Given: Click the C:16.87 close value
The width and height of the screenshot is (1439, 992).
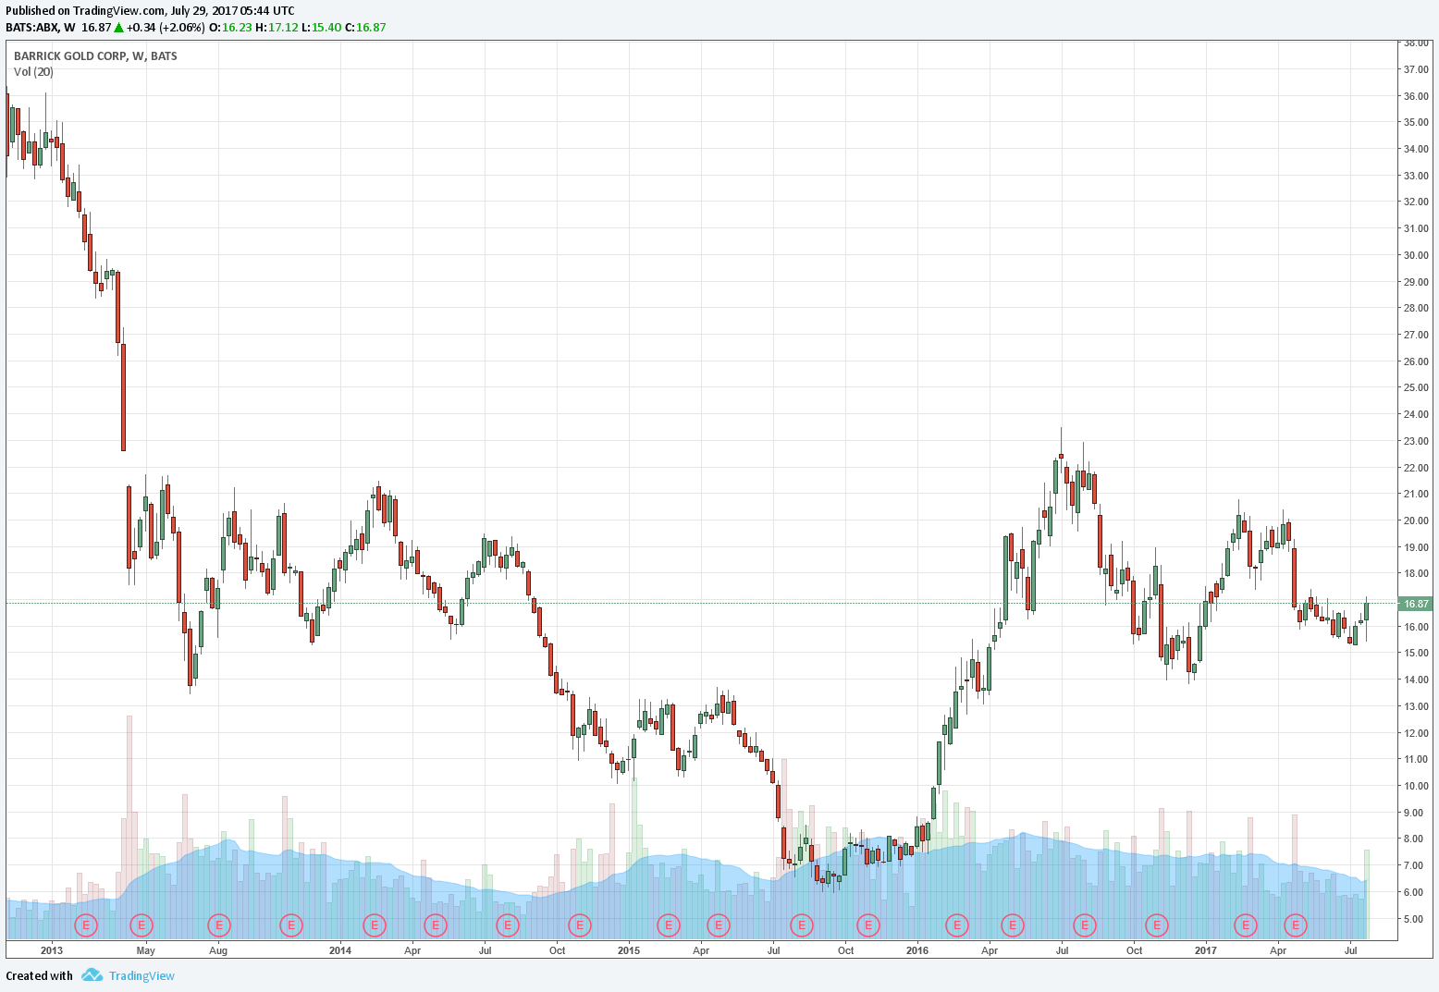Looking at the screenshot, I should pyautogui.click(x=365, y=27).
